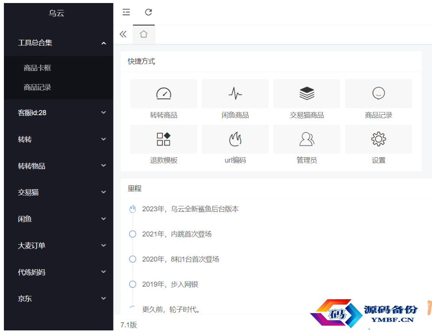Image resolution: width=432 pixels, height=333 pixels.
Task: Open the 设置 gear shortcut icon
Action: pyautogui.click(x=379, y=139)
